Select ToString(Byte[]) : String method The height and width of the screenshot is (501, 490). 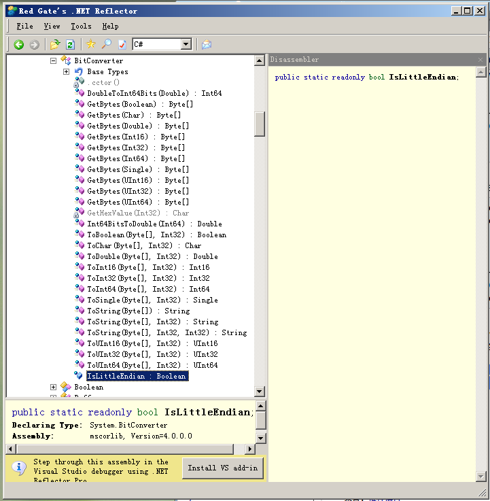click(139, 311)
